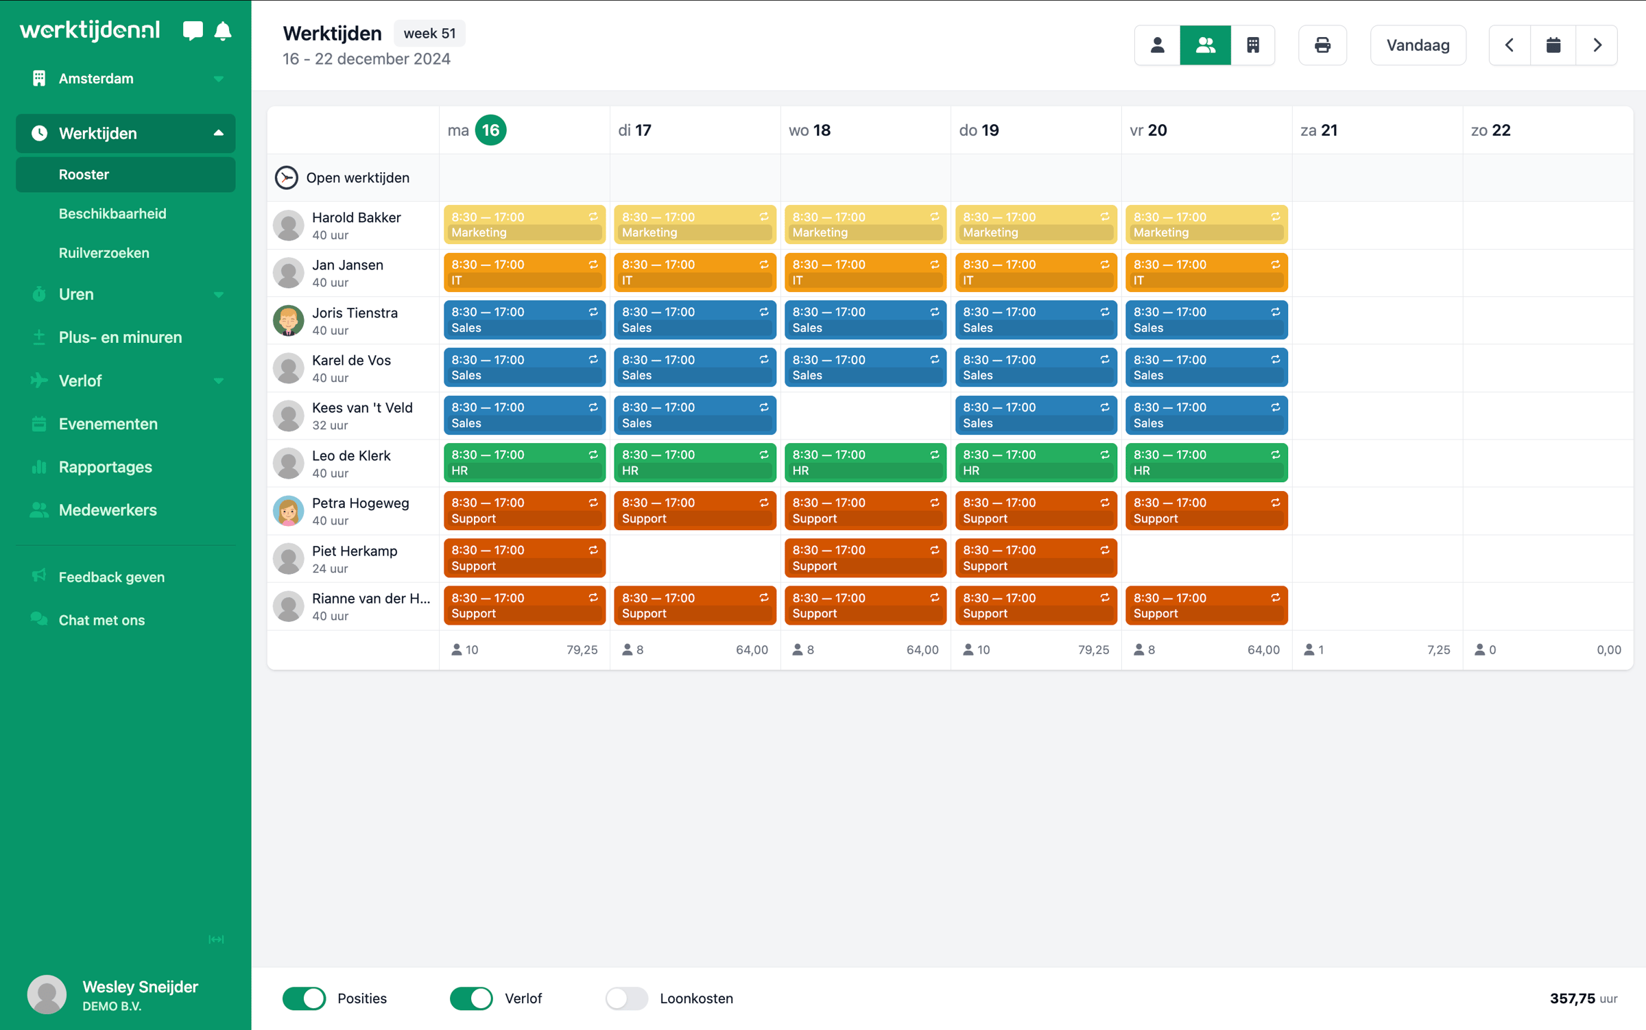Open the calendar date picker
This screenshot has height=1030, width=1646.
[1553, 45]
